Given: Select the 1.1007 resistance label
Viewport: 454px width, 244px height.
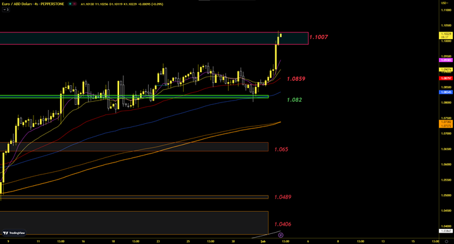Looking at the screenshot, I should [x=318, y=37].
